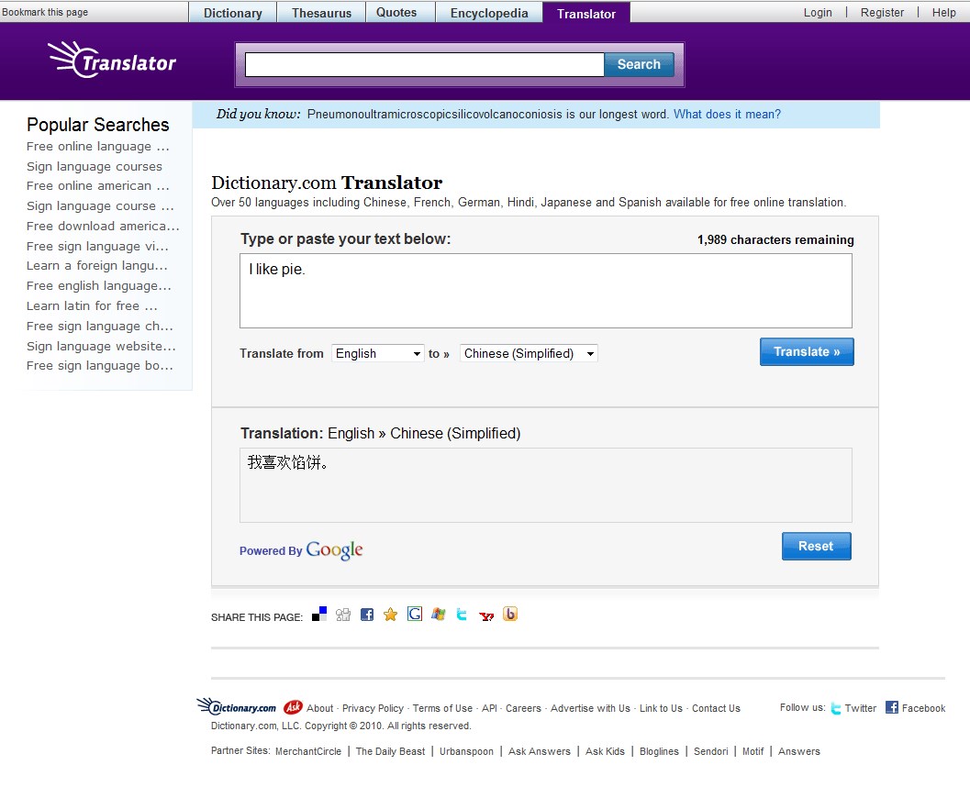Screen dimensions: 970x787
Task: Share page via Bebo icon
Action: tap(510, 614)
